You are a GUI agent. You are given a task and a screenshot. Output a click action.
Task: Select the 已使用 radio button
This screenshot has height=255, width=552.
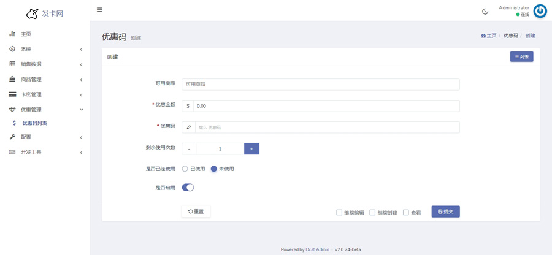coord(185,169)
